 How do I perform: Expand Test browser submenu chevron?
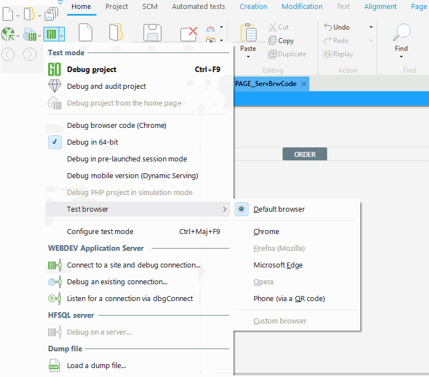225,209
